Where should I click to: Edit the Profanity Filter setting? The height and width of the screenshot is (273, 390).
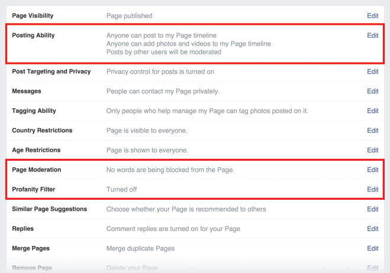[373, 189]
